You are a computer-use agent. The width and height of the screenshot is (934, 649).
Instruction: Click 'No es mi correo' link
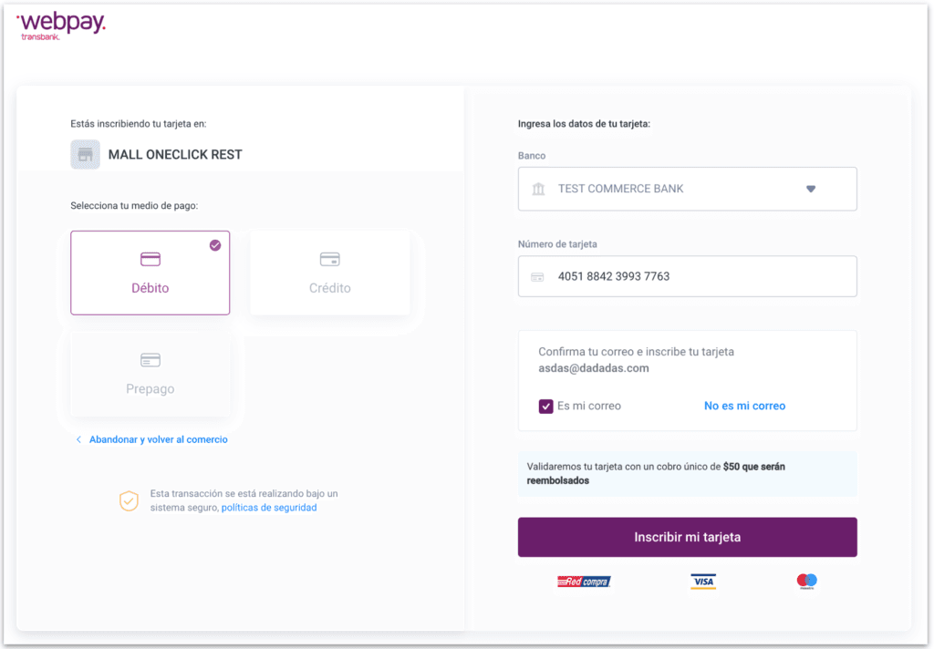coord(744,406)
